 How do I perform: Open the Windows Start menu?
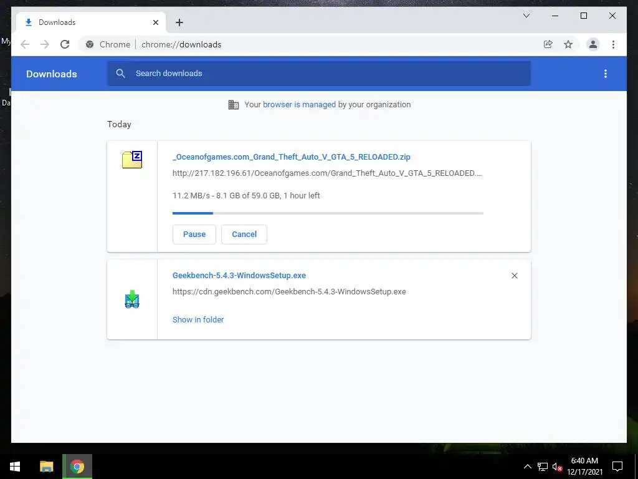click(x=15, y=467)
